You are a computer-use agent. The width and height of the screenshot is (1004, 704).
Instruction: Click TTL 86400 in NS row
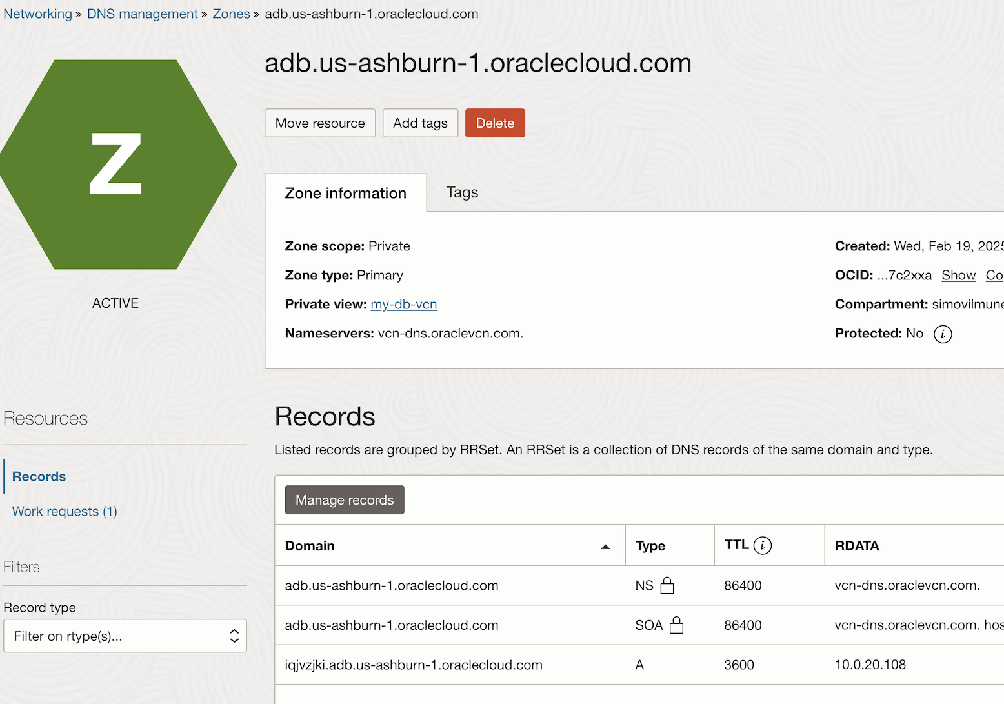pos(743,585)
